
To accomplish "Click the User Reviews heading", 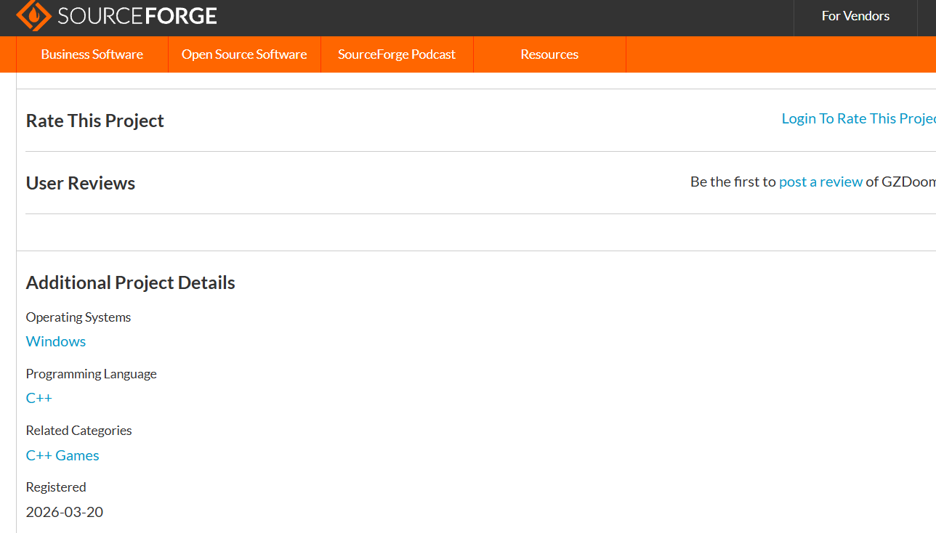I will pyautogui.click(x=81, y=183).
